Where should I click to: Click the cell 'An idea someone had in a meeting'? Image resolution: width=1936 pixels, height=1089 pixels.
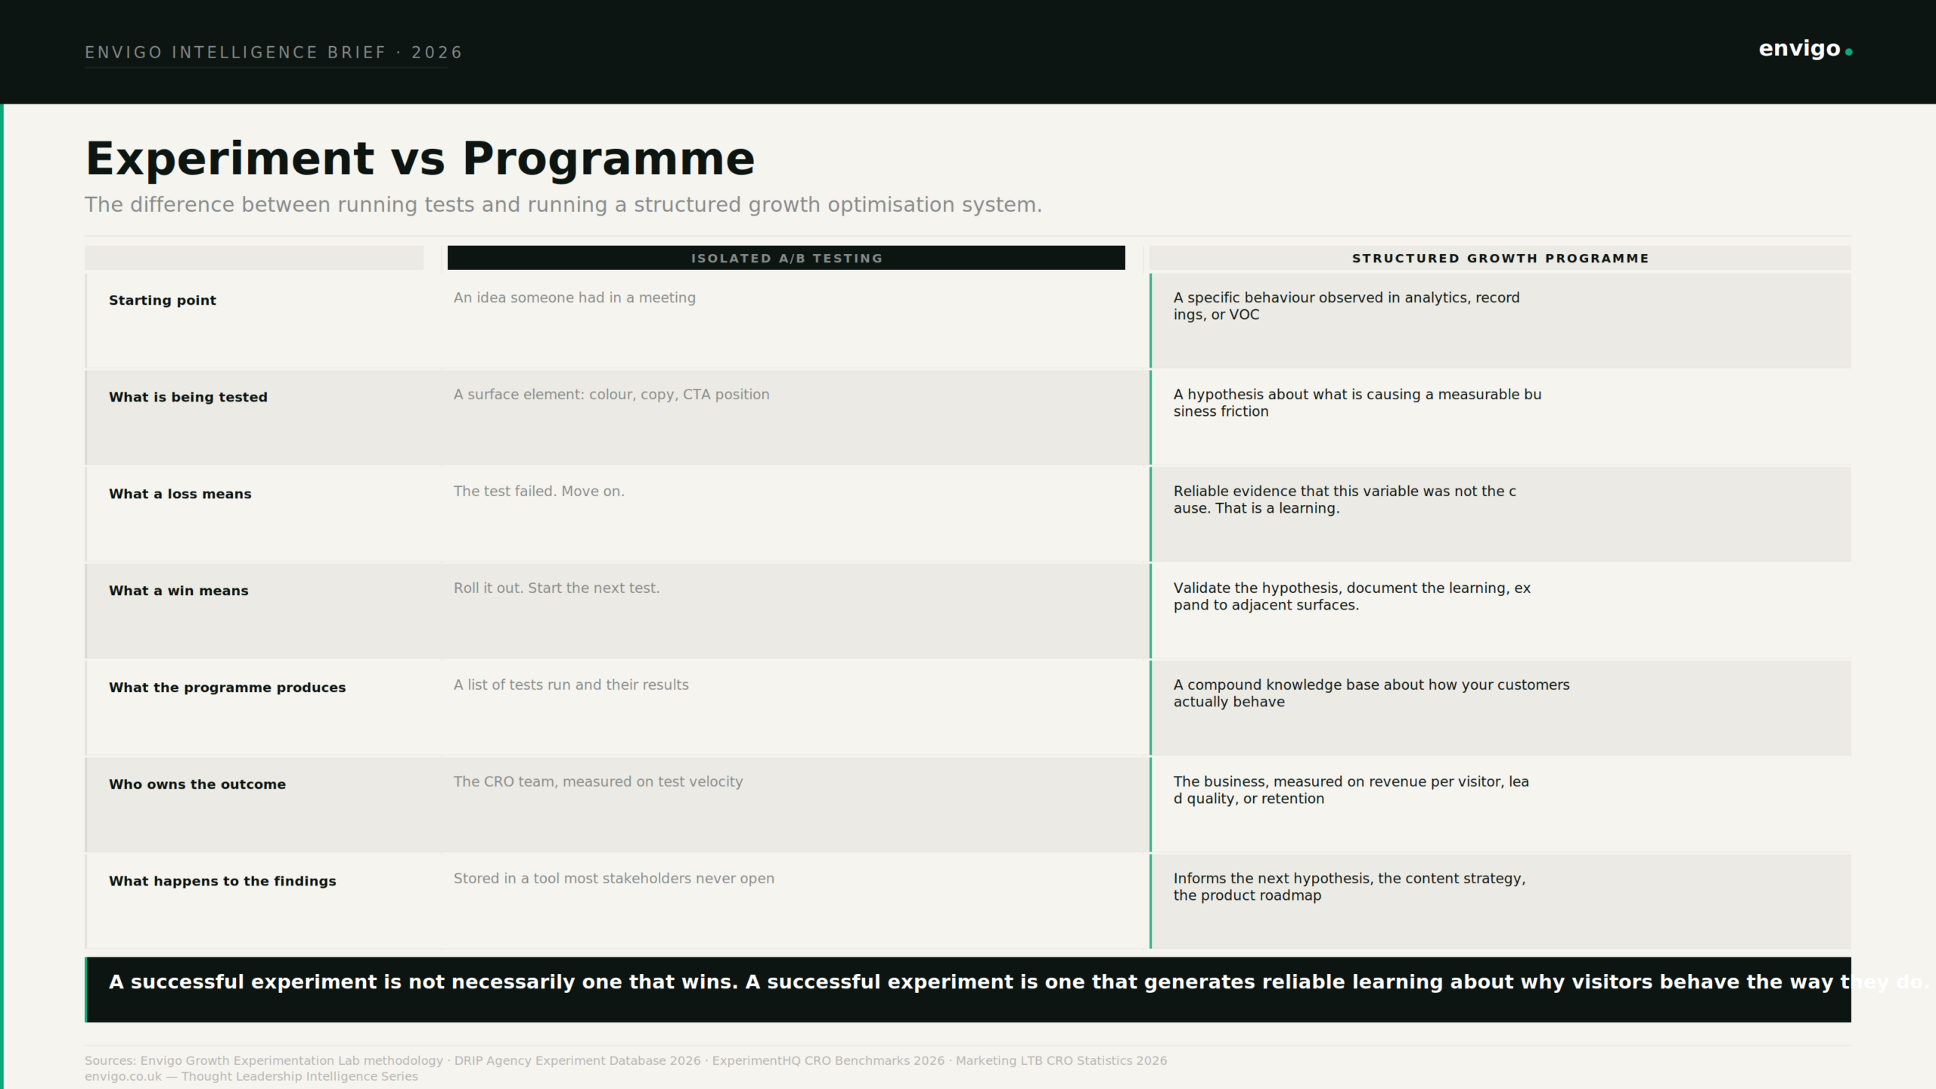(x=575, y=298)
